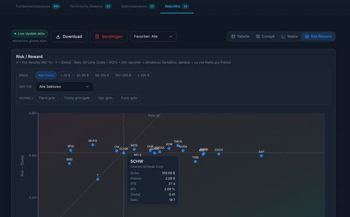The width and height of the screenshot is (350, 217).
Task: Click the SCHW data point
Action: tap(124, 153)
